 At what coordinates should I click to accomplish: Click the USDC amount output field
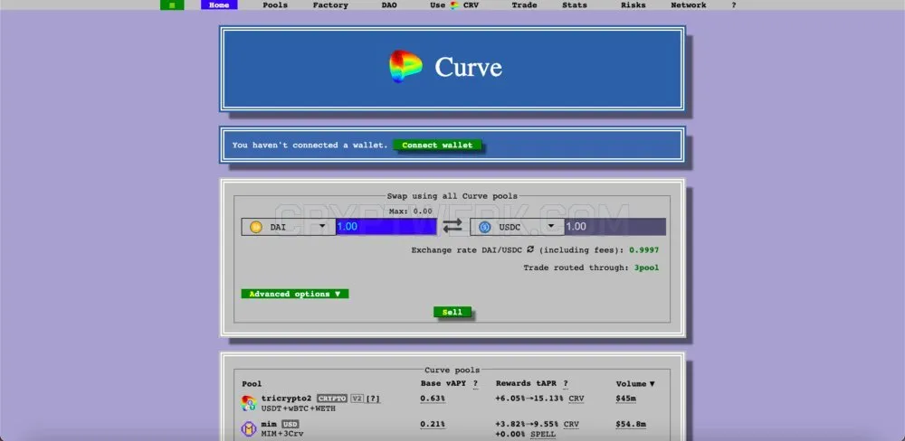(615, 227)
